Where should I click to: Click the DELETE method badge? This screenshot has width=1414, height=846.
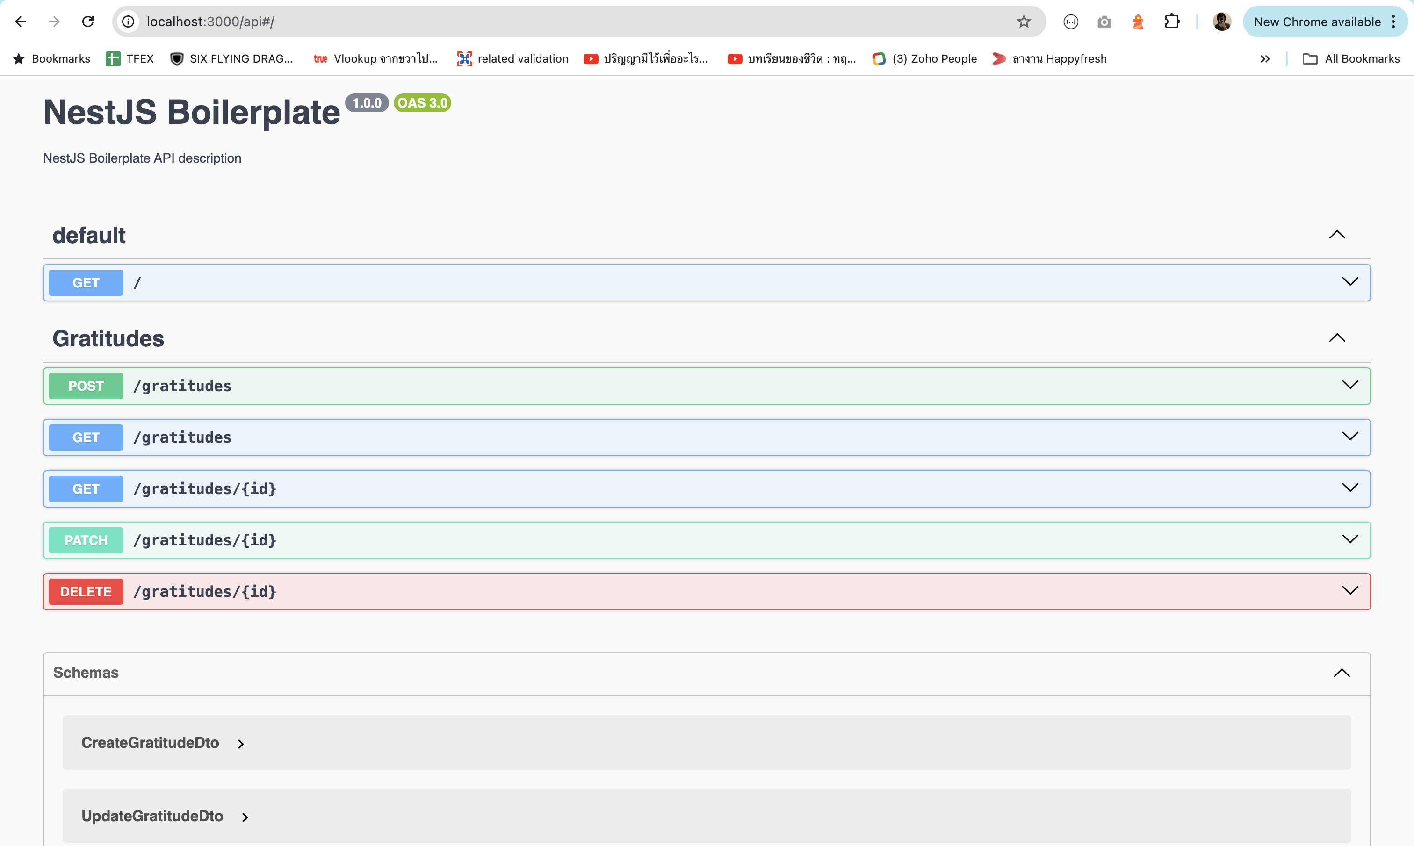click(86, 592)
